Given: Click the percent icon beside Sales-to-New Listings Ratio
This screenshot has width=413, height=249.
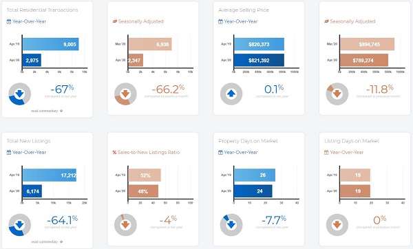Looking at the screenshot, I should (114, 153).
